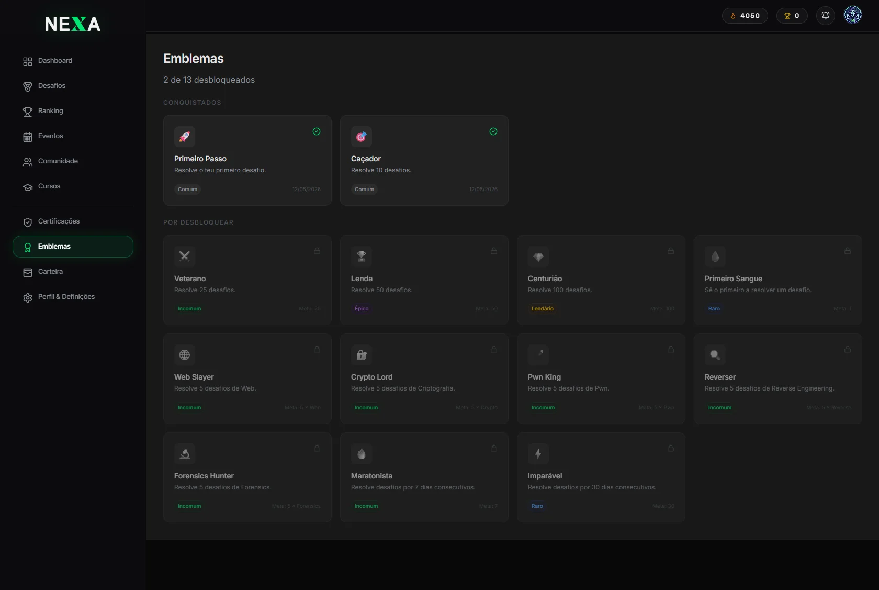Select Emblemas in sidebar
Screen dimensions: 879x590
(73, 247)
